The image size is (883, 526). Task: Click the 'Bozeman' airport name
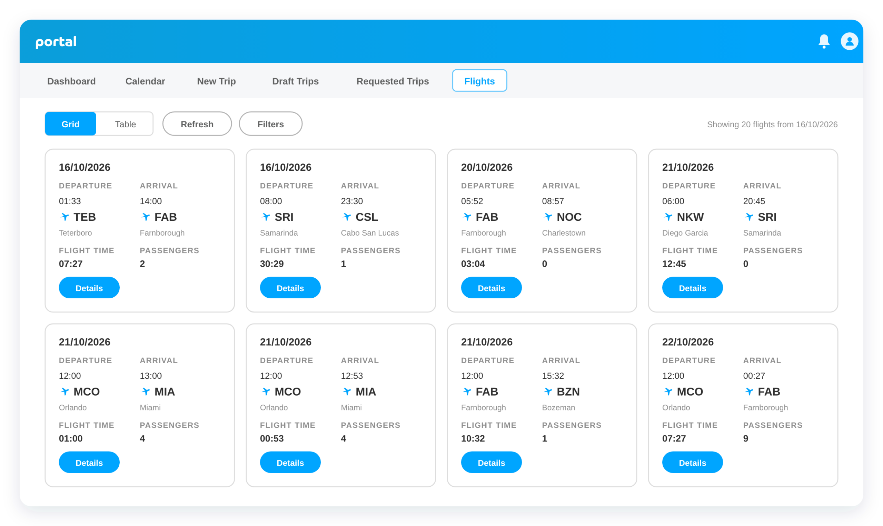558,408
